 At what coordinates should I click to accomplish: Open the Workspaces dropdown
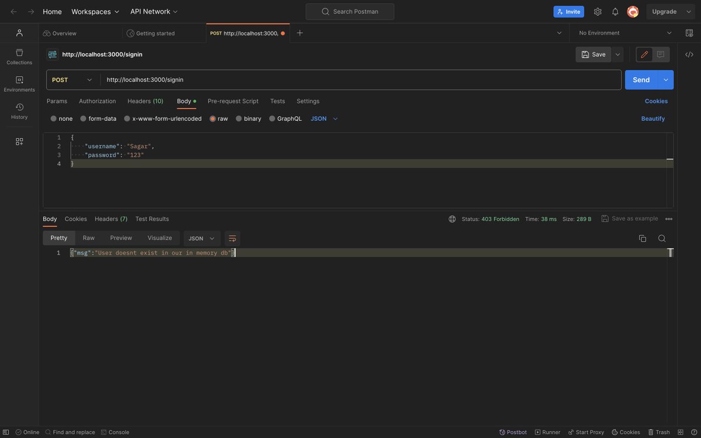[x=95, y=12]
